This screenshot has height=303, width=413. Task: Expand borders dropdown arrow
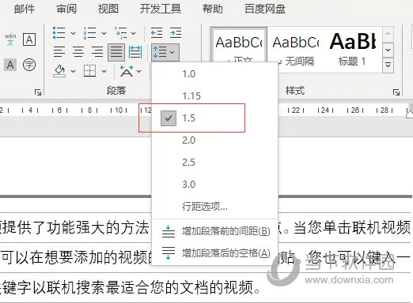pos(104,71)
